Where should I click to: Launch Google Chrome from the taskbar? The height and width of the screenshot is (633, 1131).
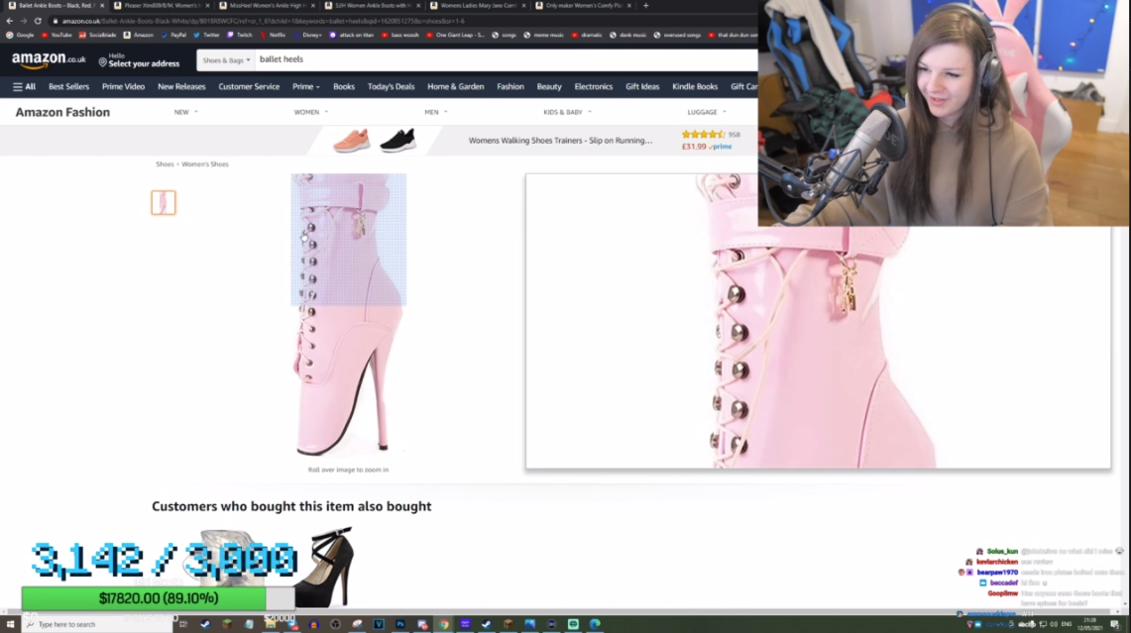(444, 624)
